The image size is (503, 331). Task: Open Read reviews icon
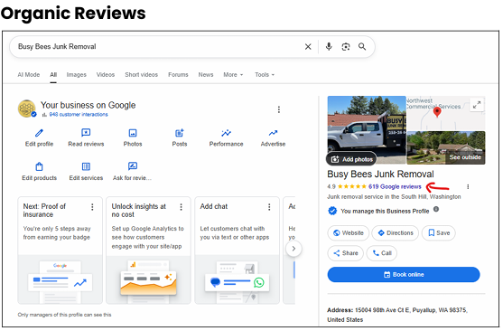[86, 133]
